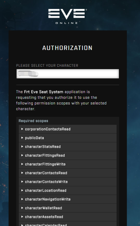Toggle the characterLocationRead arrow icon

pos(22,190)
